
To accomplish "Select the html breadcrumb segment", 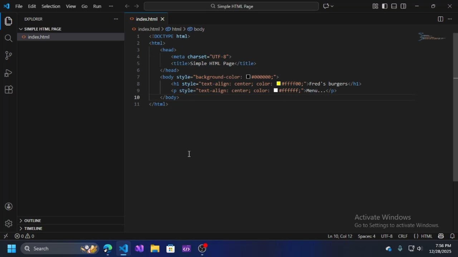I will pyautogui.click(x=174, y=29).
